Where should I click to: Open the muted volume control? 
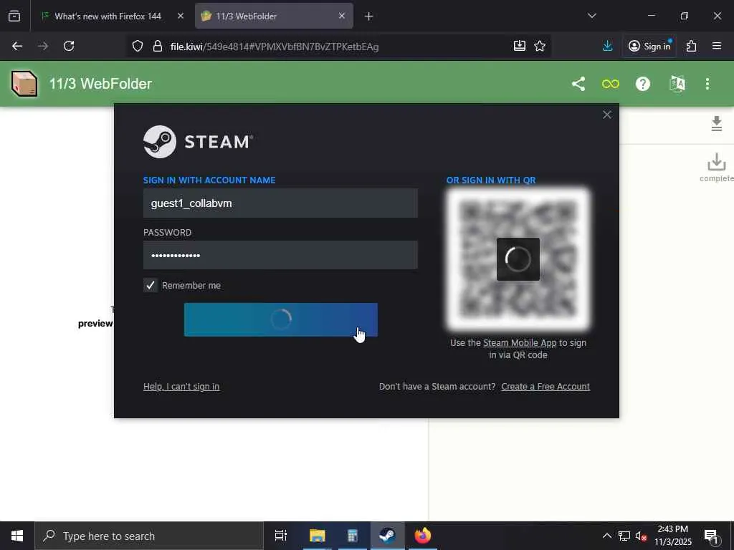click(x=641, y=536)
